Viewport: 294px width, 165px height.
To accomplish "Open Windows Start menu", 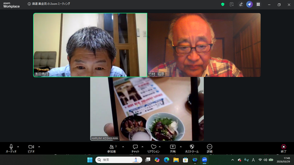I will [x=90, y=160].
